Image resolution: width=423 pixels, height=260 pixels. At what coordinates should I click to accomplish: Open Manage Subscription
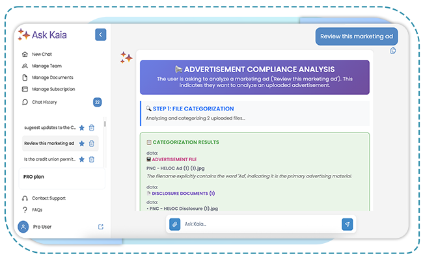[x=53, y=89]
